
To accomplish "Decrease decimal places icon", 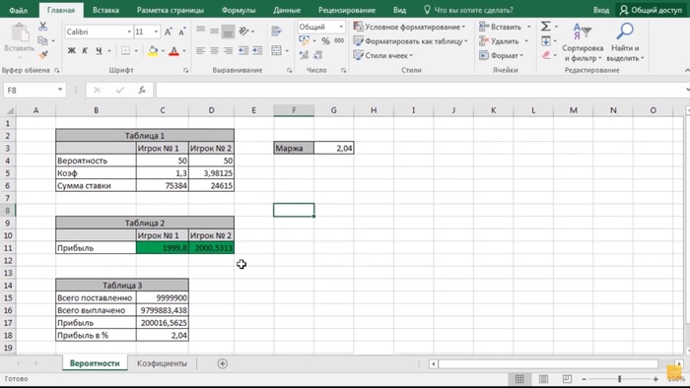I will pos(318,55).
